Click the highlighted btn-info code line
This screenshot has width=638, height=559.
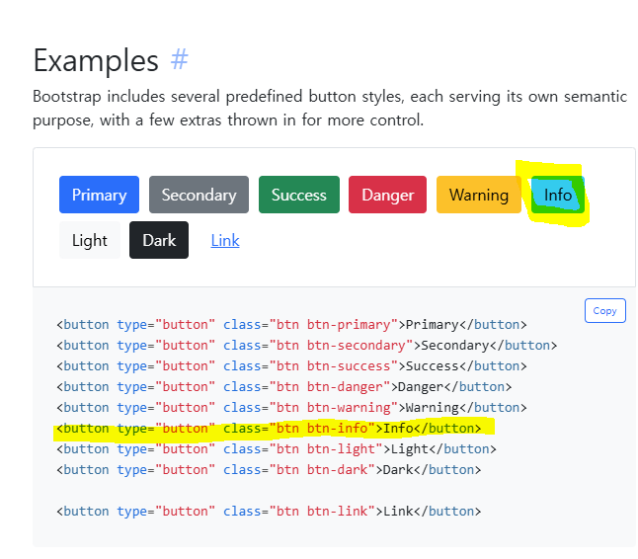tap(269, 429)
